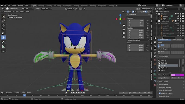The width and height of the screenshot is (185, 104).
Task: Open Pose Options dropdown
Action: [x=147, y=9]
